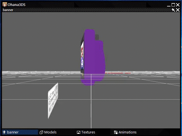Click the white sign model in the viewport

[53, 101]
